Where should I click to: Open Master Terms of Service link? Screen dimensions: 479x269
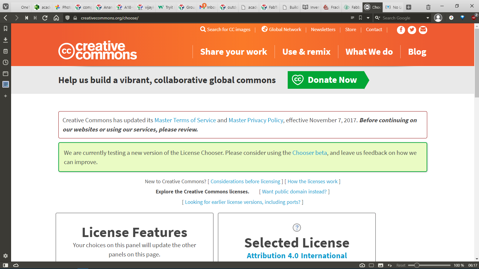coord(185,120)
